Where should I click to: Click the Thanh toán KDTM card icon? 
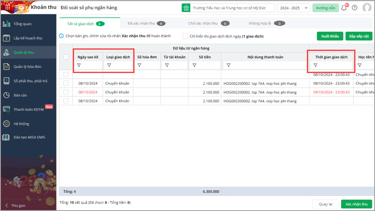tap(6, 110)
